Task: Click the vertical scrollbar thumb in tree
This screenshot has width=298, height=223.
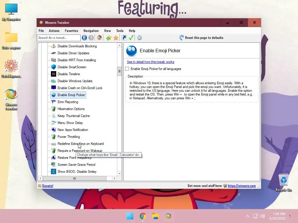Action: [x=119, y=71]
